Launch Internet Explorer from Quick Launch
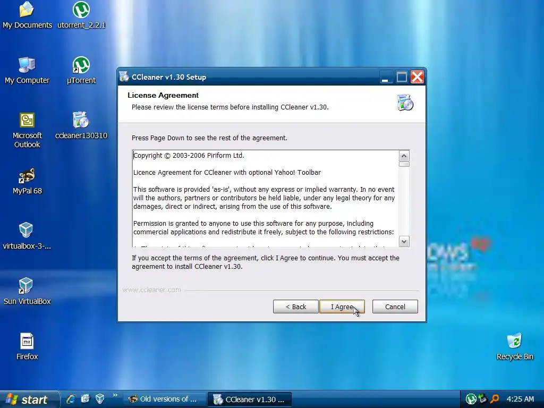The image size is (544, 408). pos(71,399)
